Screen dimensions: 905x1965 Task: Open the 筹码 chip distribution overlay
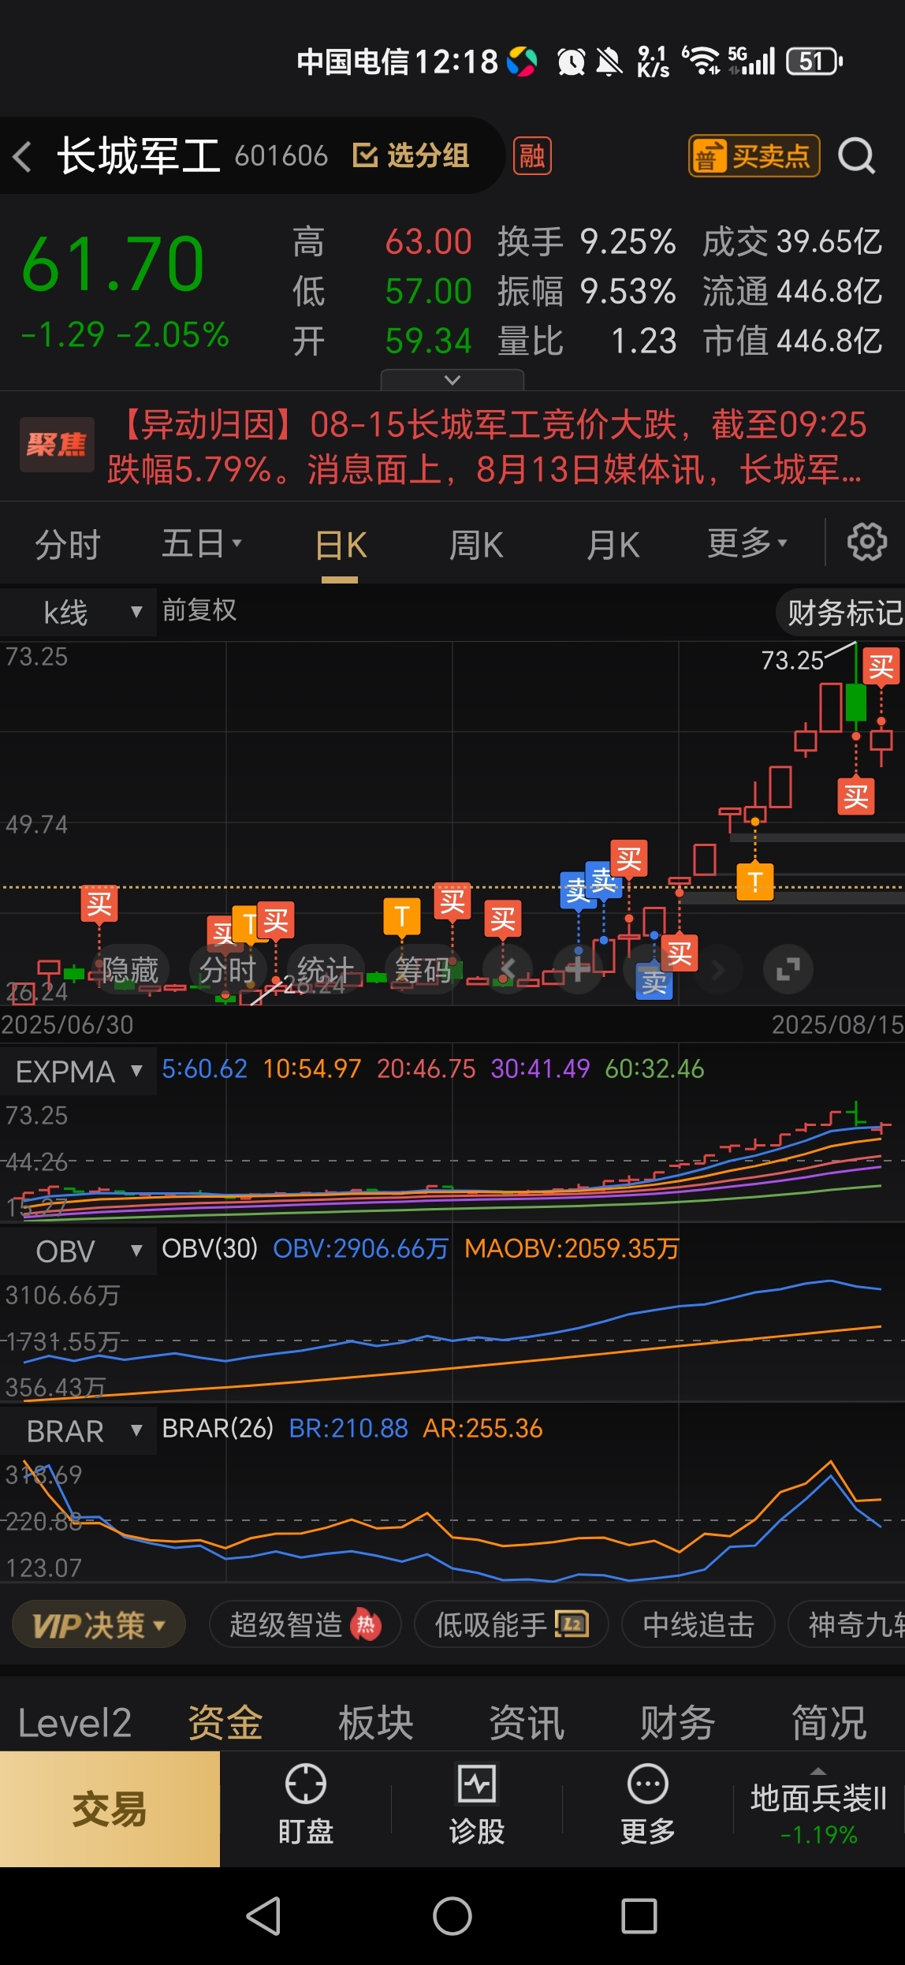[423, 970]
